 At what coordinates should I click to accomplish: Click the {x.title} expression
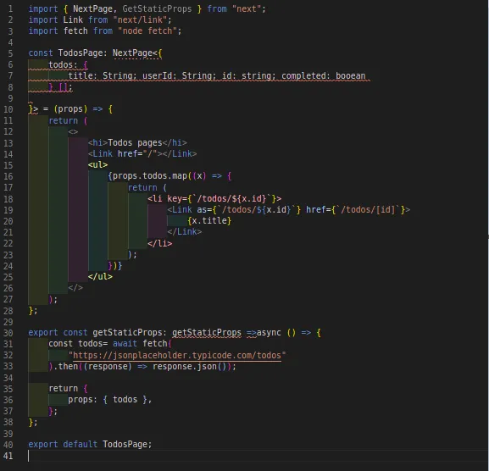209,221
